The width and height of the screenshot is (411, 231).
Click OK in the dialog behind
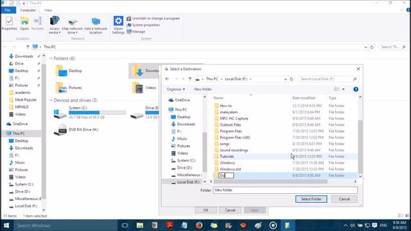tap(205, 210)
